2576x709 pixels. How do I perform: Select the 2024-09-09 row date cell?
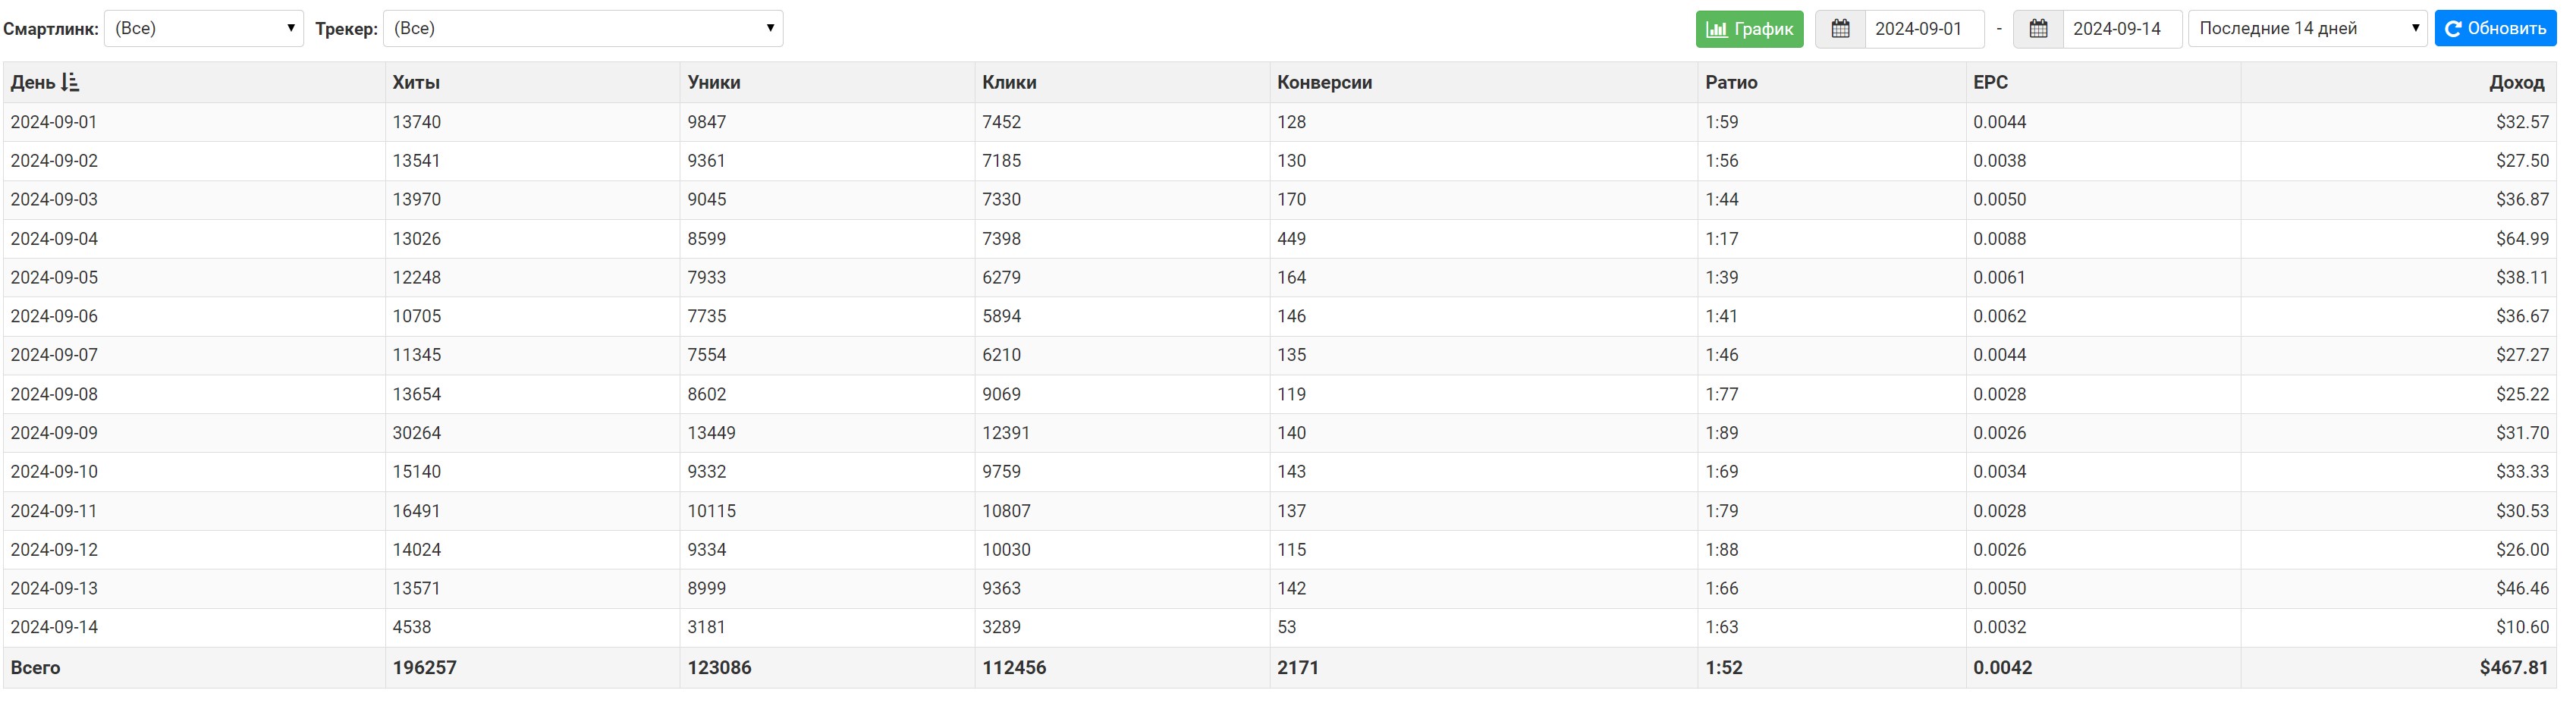(x=54, y=433)
